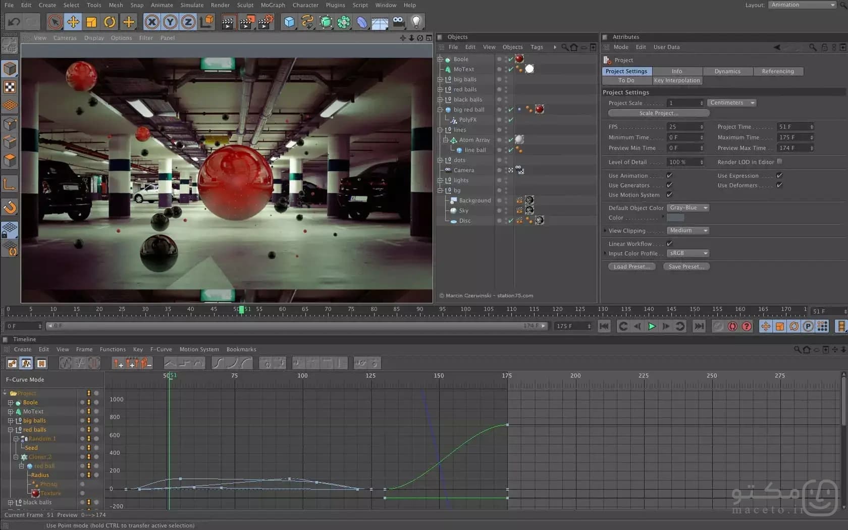
Task: Add a Cube primitive object
Action: tap(289, 22)
